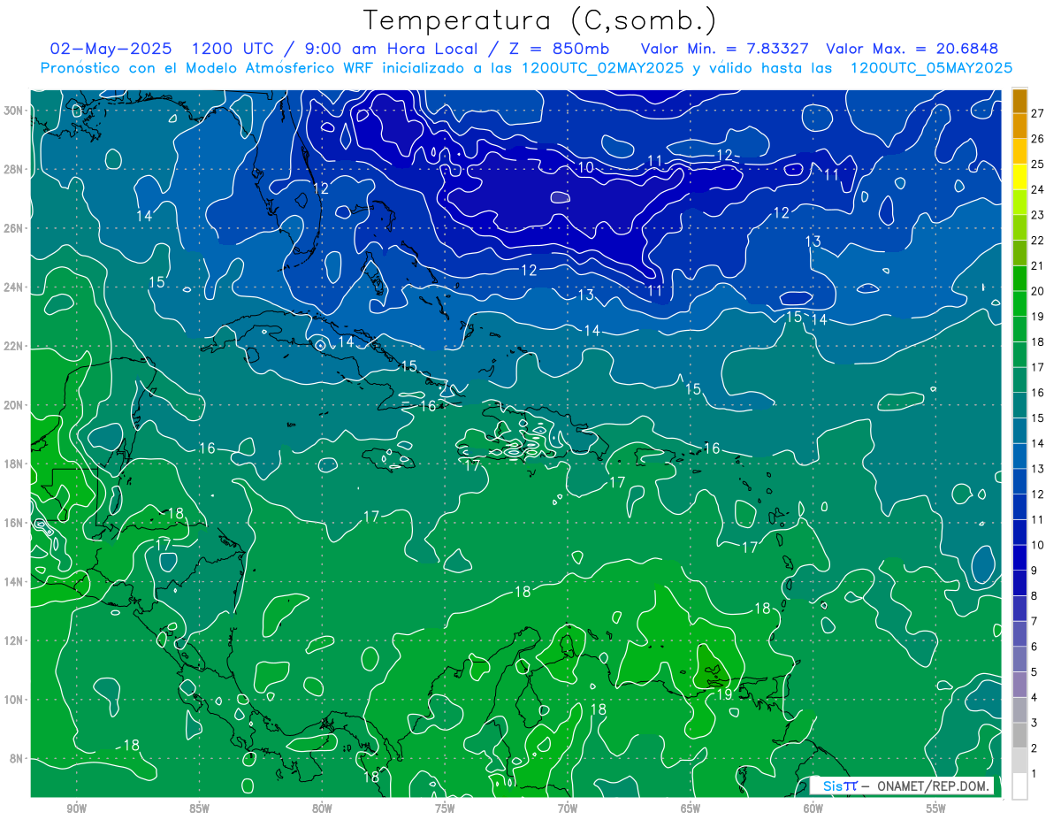This screenshot has height=820, width=1061.
Task: Click the "1200UTC_02MAY2025" initialization timestamp
Action: (x=603, y=67)
